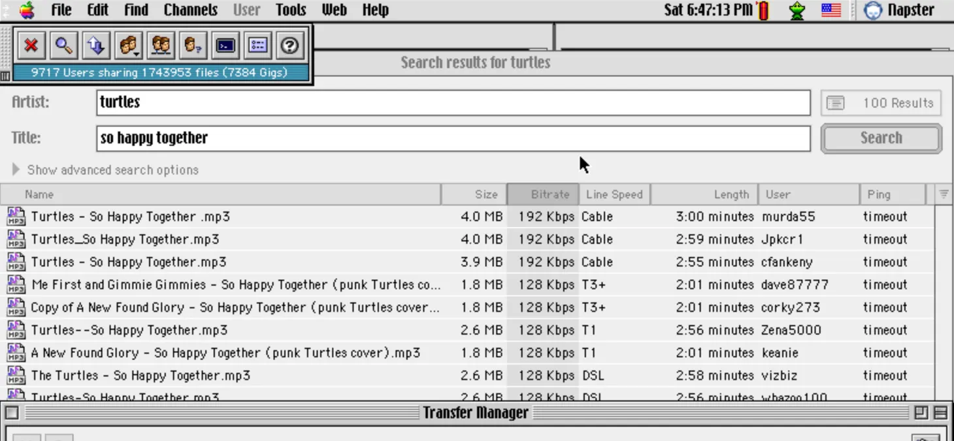Sort results by Bitrate column

click(x=543, y=194)
